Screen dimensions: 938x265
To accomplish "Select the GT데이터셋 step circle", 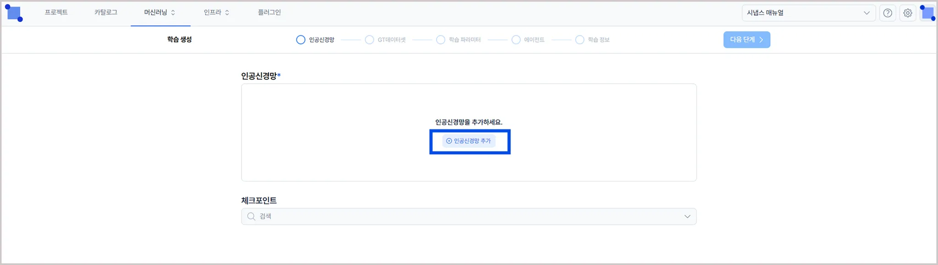I will (x=369, y=40).
